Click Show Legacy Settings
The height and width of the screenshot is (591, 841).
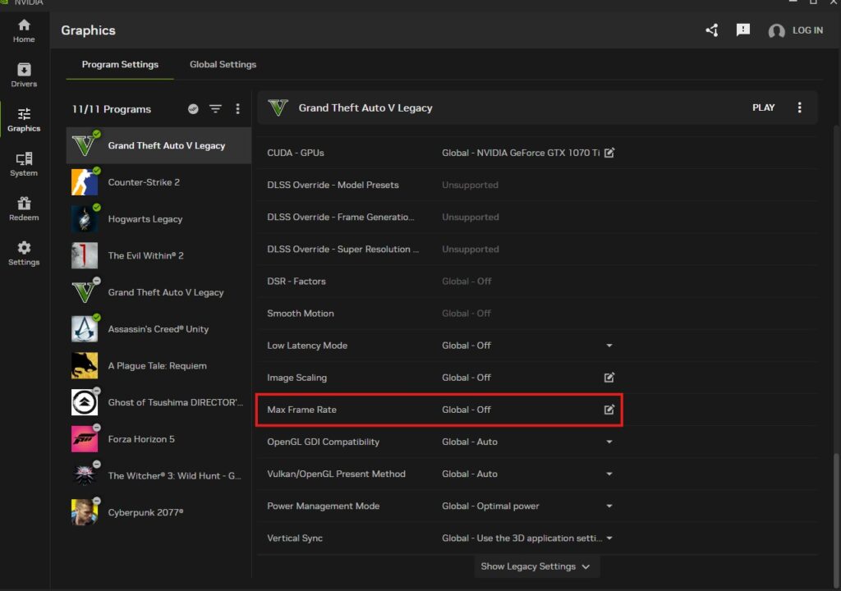tap(535, 566)
